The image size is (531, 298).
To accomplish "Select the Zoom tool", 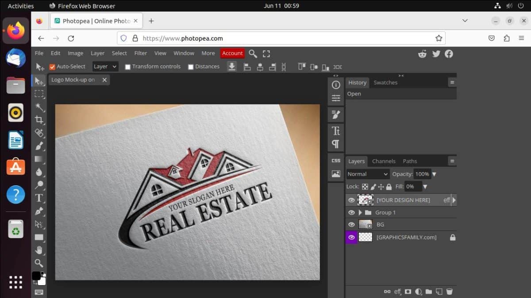I will point(39,263).
